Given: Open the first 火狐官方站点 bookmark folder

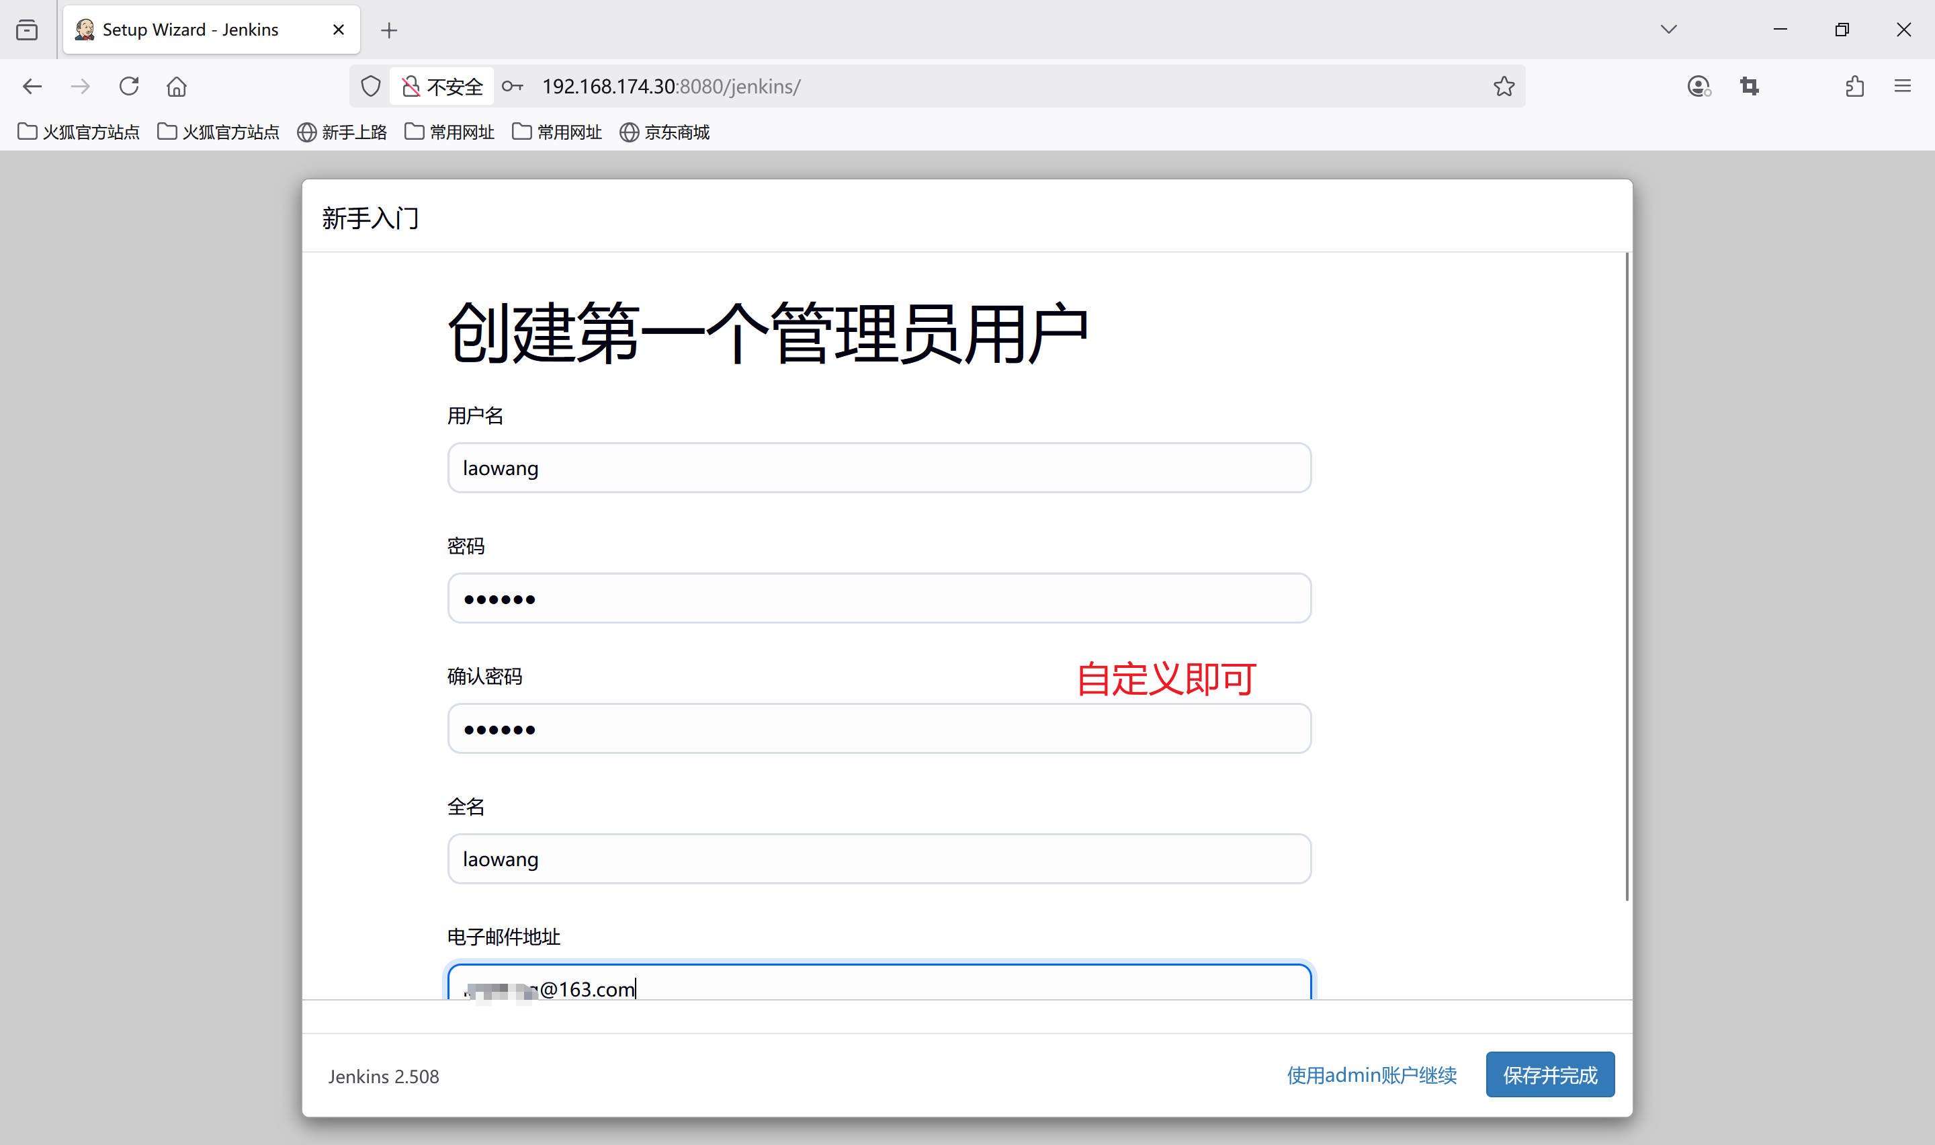Looking at the screenshot, I should click(x=79, y=132).
